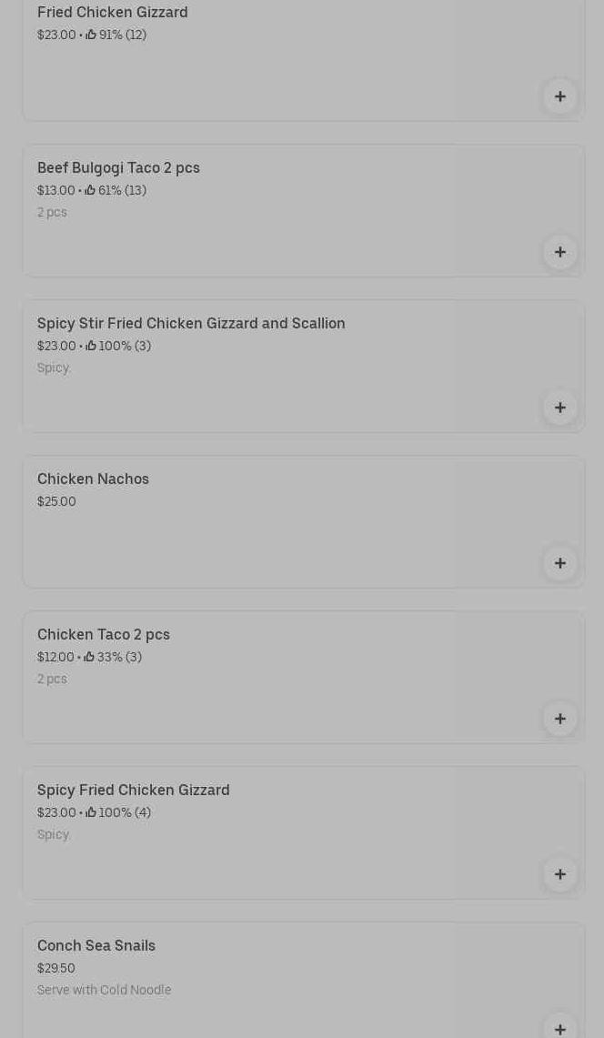Open Spicy Fried Chicken Gizzard title
Screen dimensions: 604x1038
134,790
